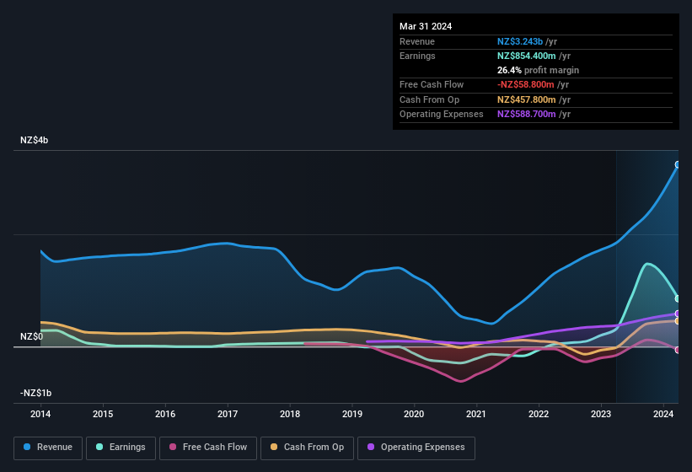Image resolution: width=692 pixels, height=472 pixels.
Task: Toggle the Revenue legend button
Action: point(48,448)
